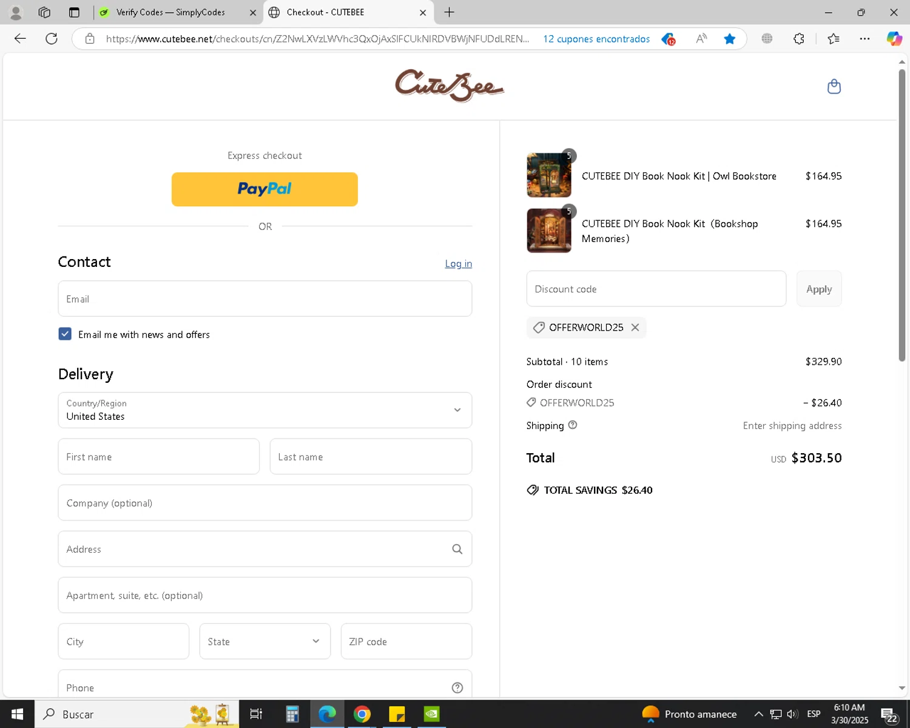
Task: Click the Address input field
Action: (265, 549)
